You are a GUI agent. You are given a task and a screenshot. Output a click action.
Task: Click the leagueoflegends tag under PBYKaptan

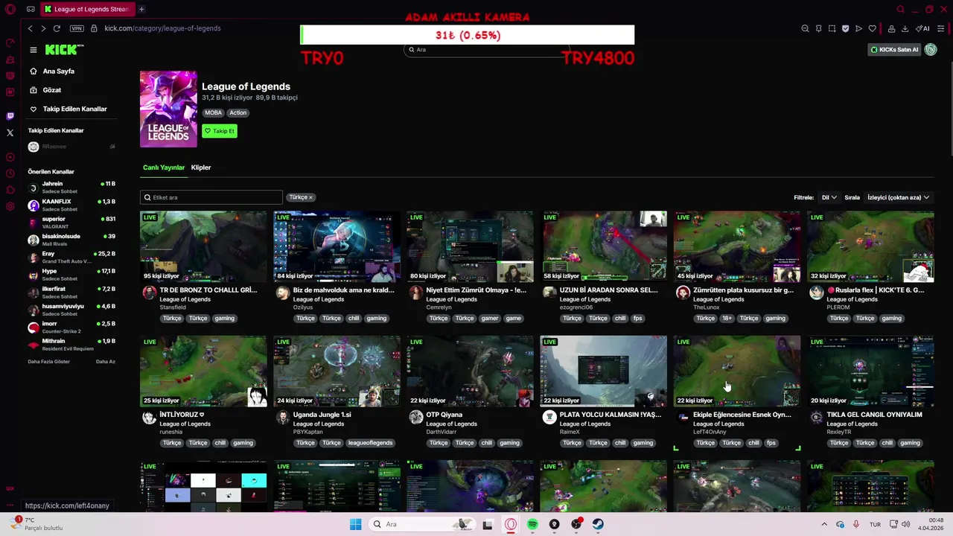tap(371, 442)
